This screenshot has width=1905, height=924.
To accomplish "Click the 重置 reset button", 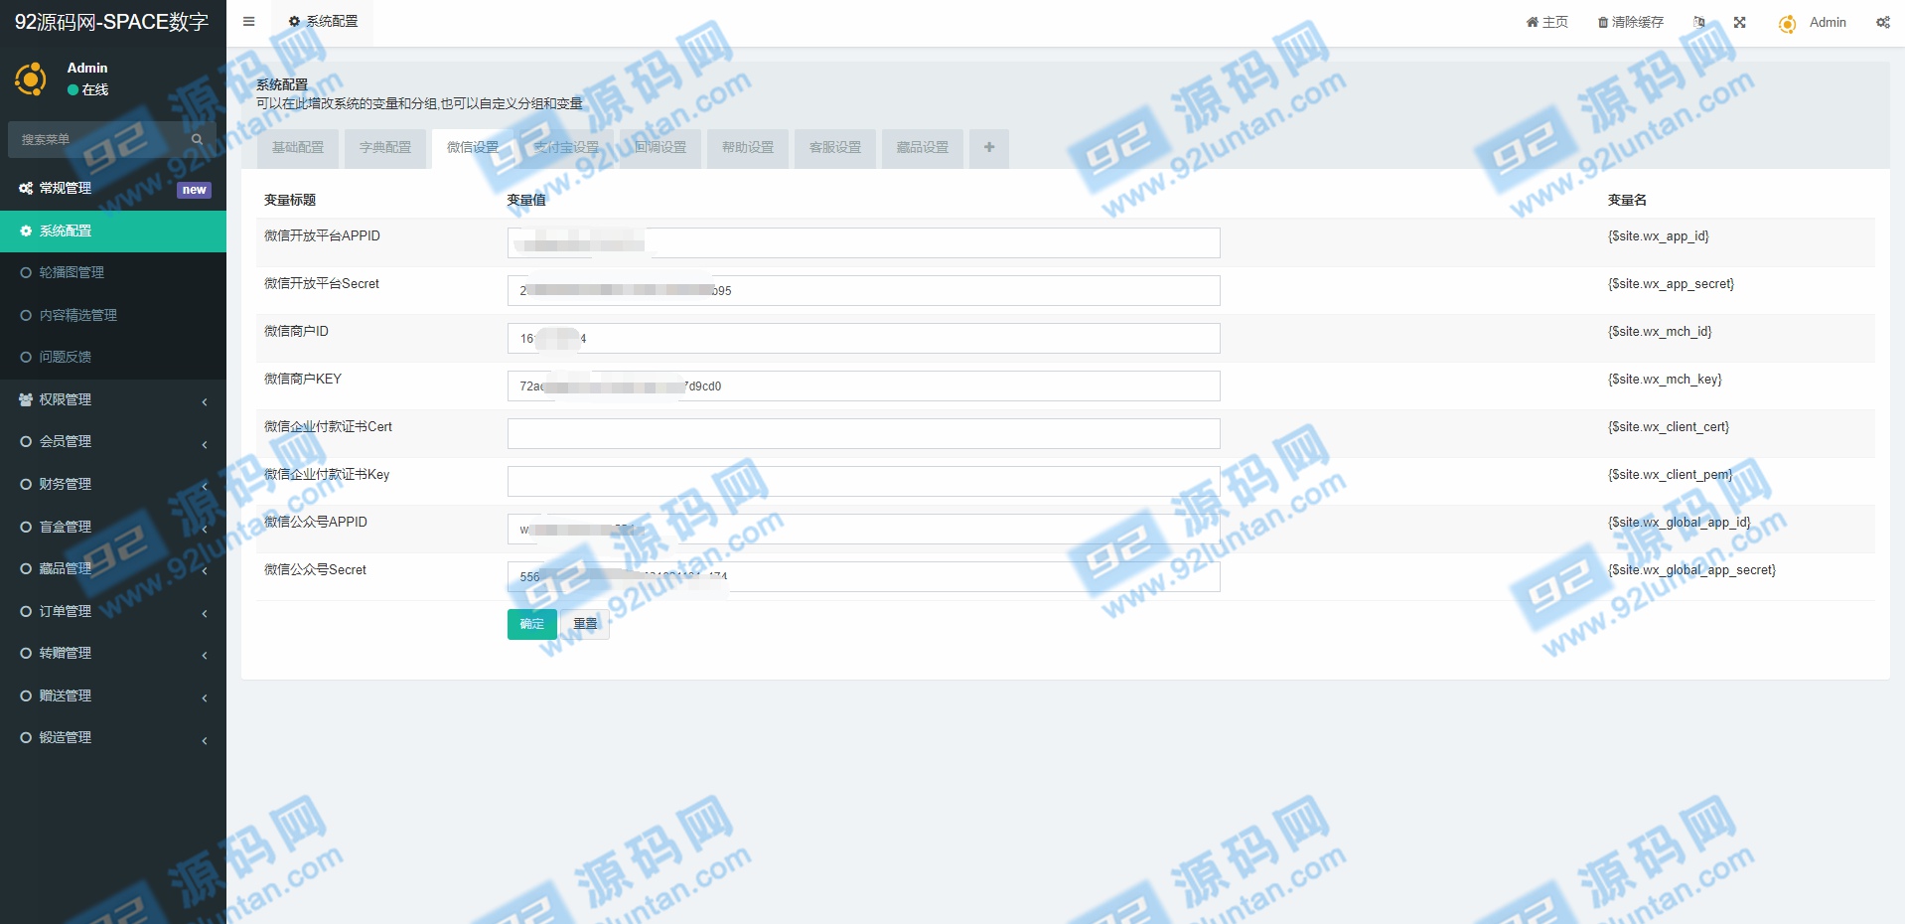I will (585, 624).
